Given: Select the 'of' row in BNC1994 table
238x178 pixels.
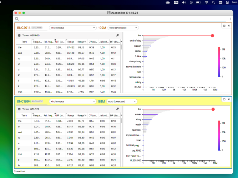Looking at the screenshot, I should coord(68,126).
